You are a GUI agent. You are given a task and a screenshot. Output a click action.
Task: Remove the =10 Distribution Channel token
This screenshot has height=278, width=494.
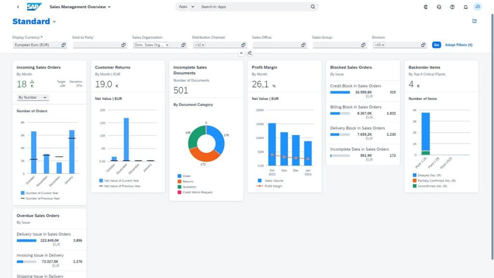(203, 45)
